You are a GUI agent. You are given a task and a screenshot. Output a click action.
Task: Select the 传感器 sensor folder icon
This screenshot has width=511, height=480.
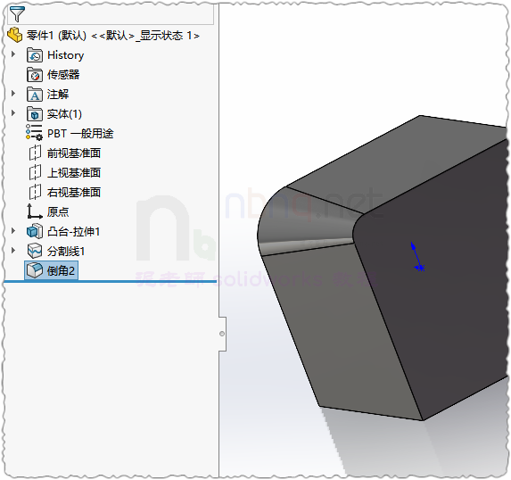coord(35,74)
